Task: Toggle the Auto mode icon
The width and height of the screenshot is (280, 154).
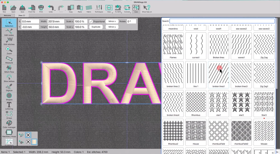Action: coord(136,8)
